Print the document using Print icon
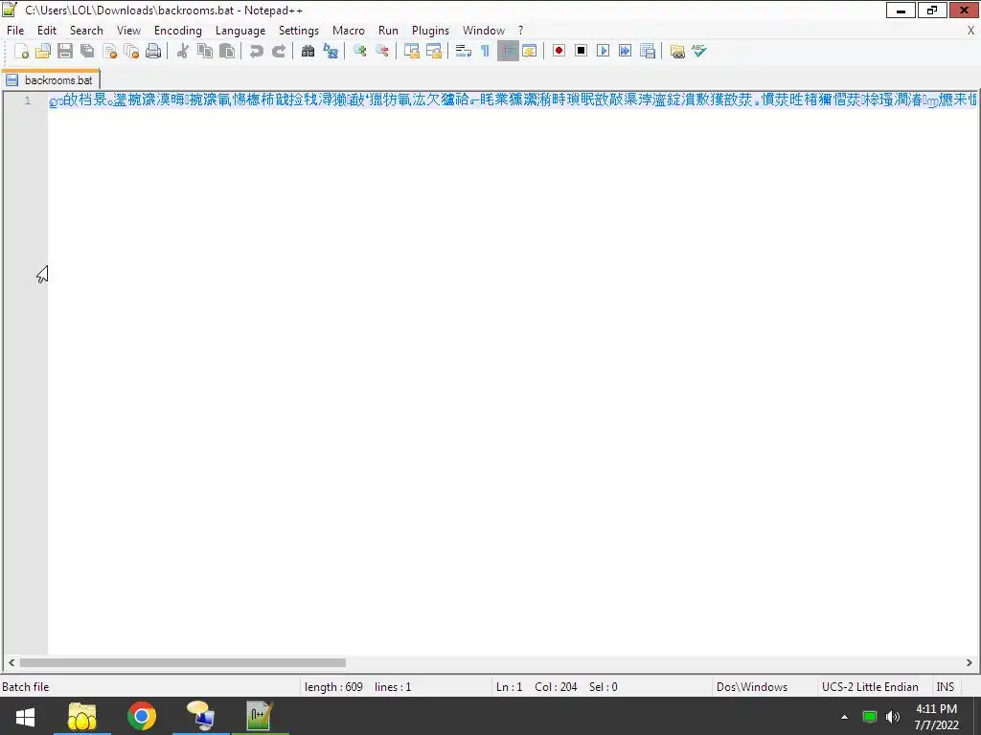This screenshot has height=735, width=981. click(x=153, y=52)
